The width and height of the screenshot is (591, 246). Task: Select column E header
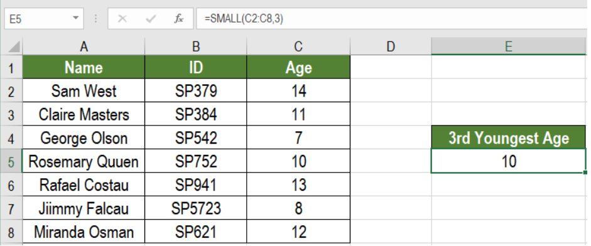point(509,46)
